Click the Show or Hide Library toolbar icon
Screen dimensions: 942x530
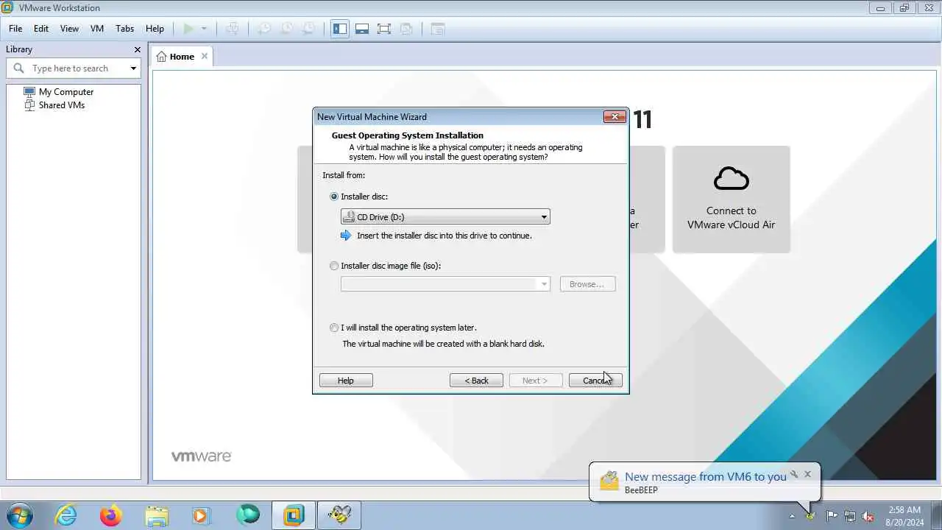(339, 29)
